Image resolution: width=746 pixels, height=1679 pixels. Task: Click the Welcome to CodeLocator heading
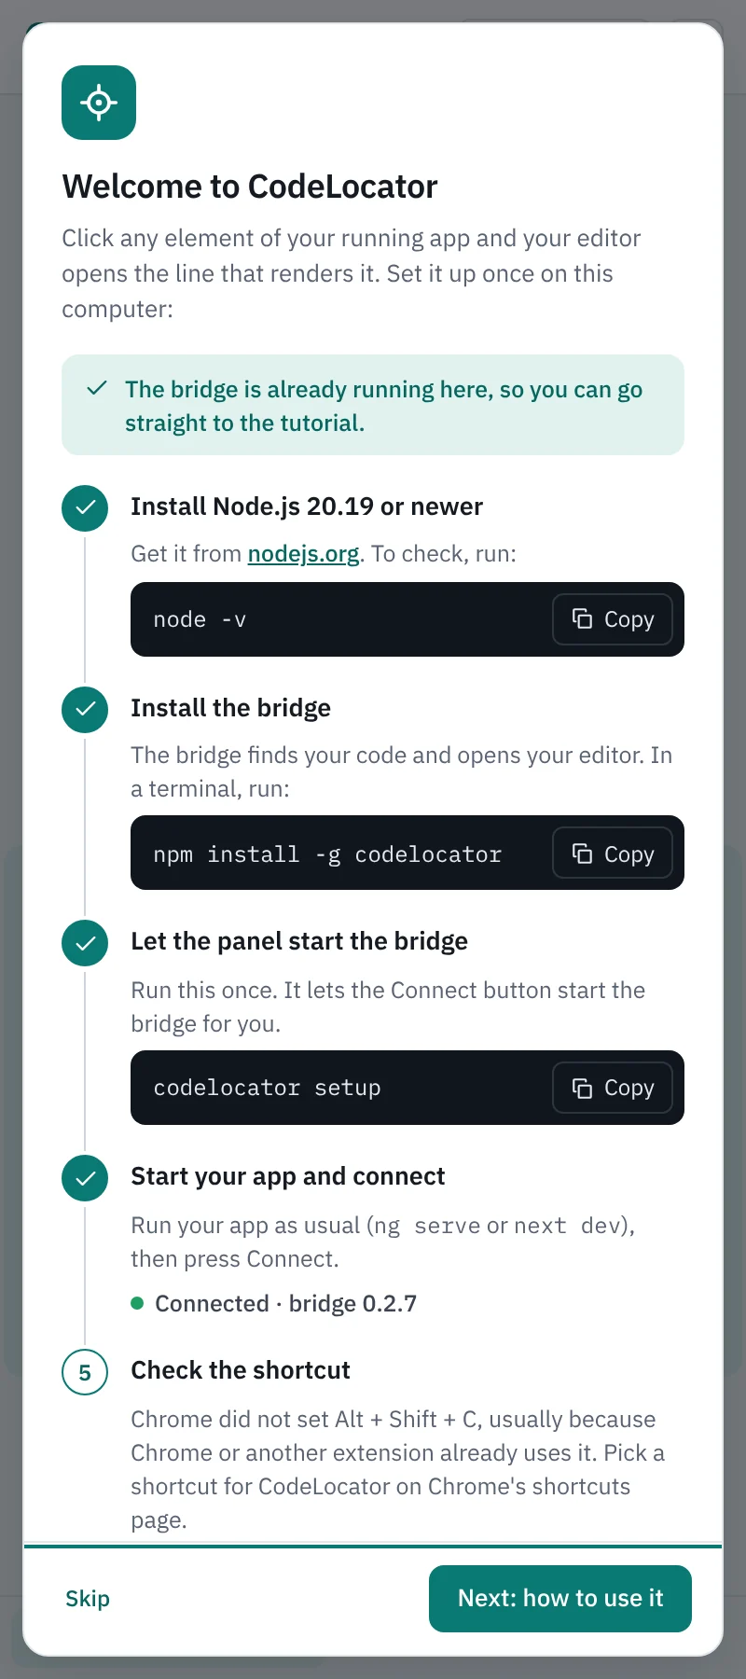(250, 187)
